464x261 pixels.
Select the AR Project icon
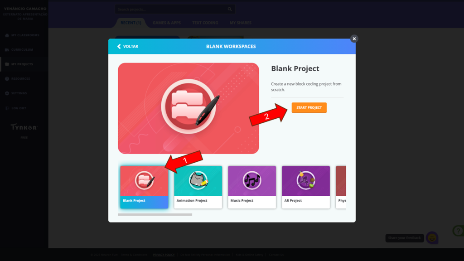306,180
